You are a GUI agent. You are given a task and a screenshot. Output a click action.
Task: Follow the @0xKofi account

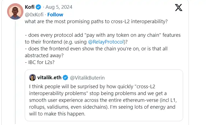pyautogui.click(x=55, y=14)
